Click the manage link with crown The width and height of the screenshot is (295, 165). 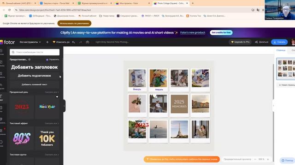tap(53, 60)
